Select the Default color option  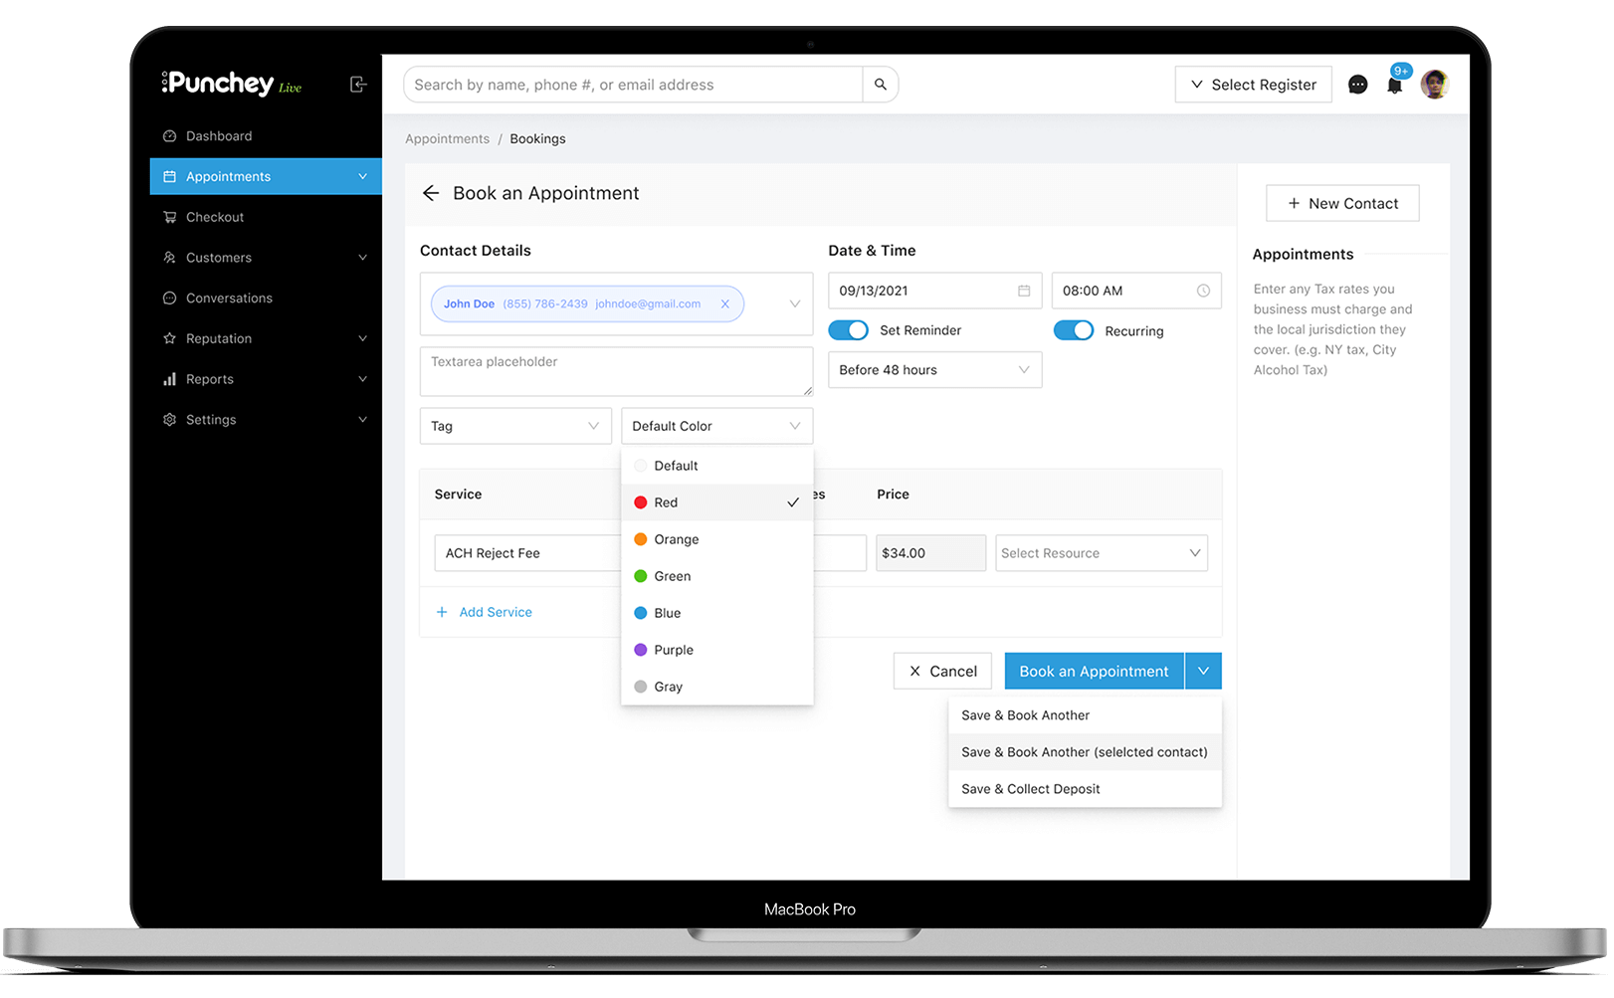(x=716, y=466)
